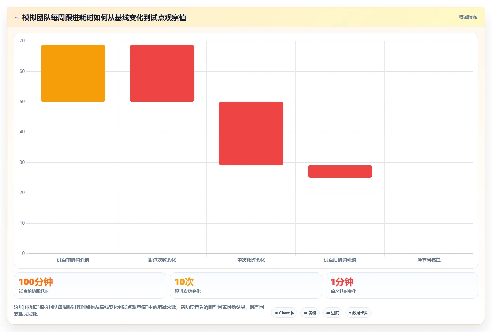
Task: Click the 1分钟 stat card
Action: (402, 285)
